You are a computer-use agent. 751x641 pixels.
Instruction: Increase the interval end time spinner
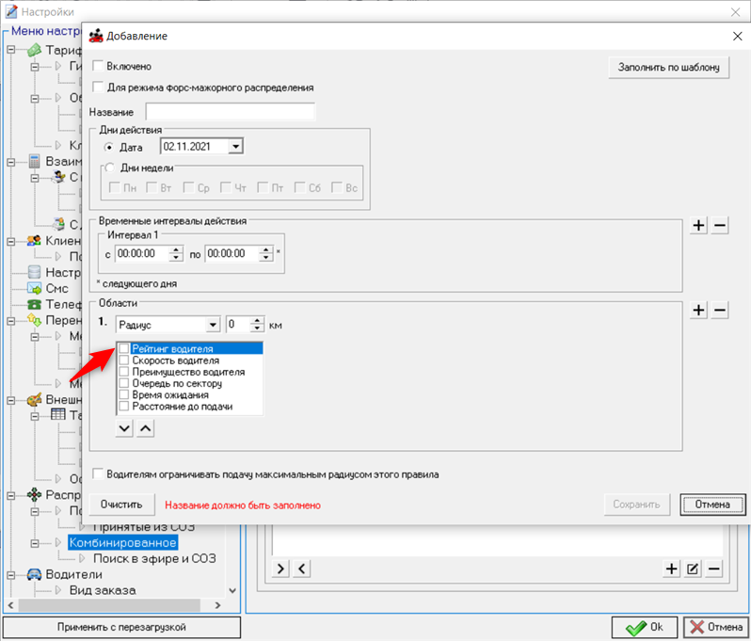[x=265, y=249]
